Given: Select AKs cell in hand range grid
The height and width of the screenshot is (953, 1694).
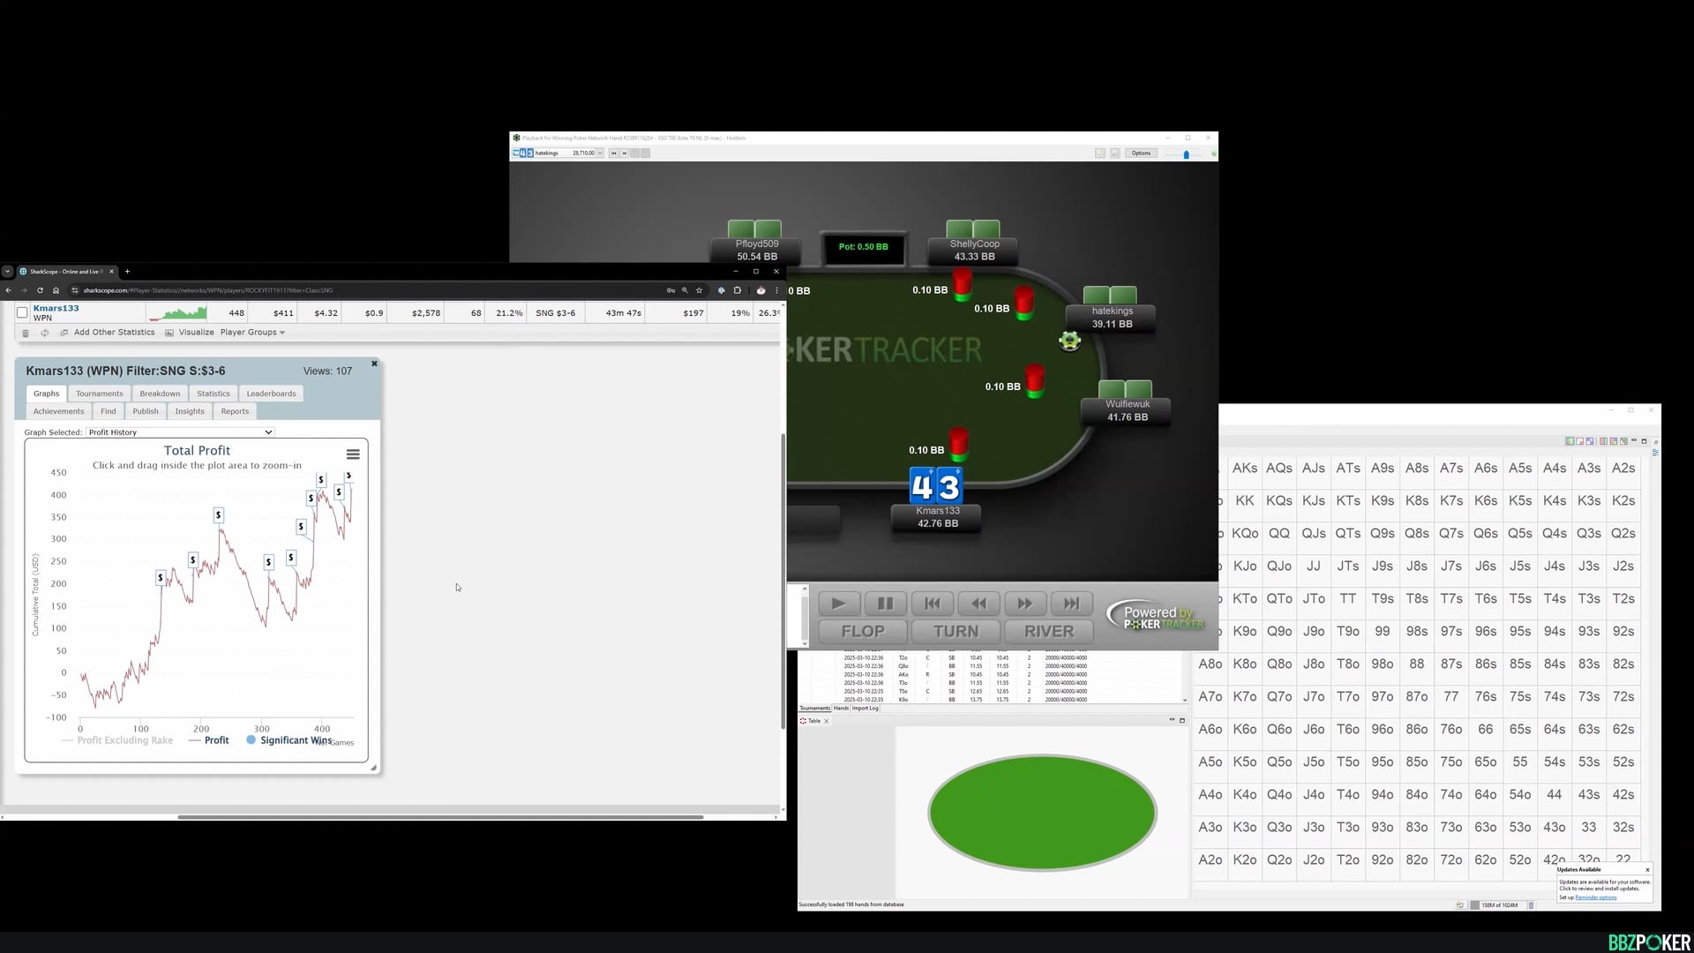Looking at the screenshot, I should 1244,468.
